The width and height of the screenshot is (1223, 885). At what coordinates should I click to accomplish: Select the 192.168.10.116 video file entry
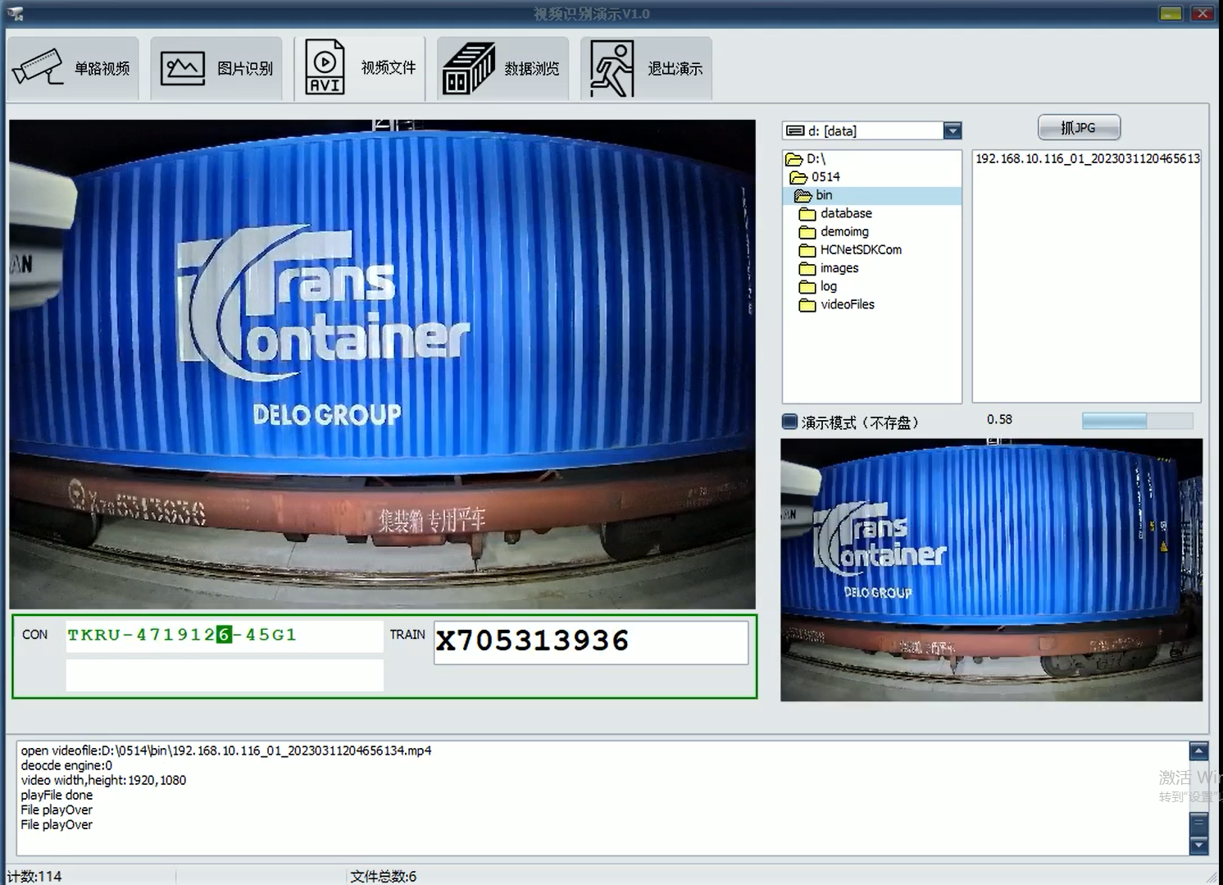coord(1086,159)
